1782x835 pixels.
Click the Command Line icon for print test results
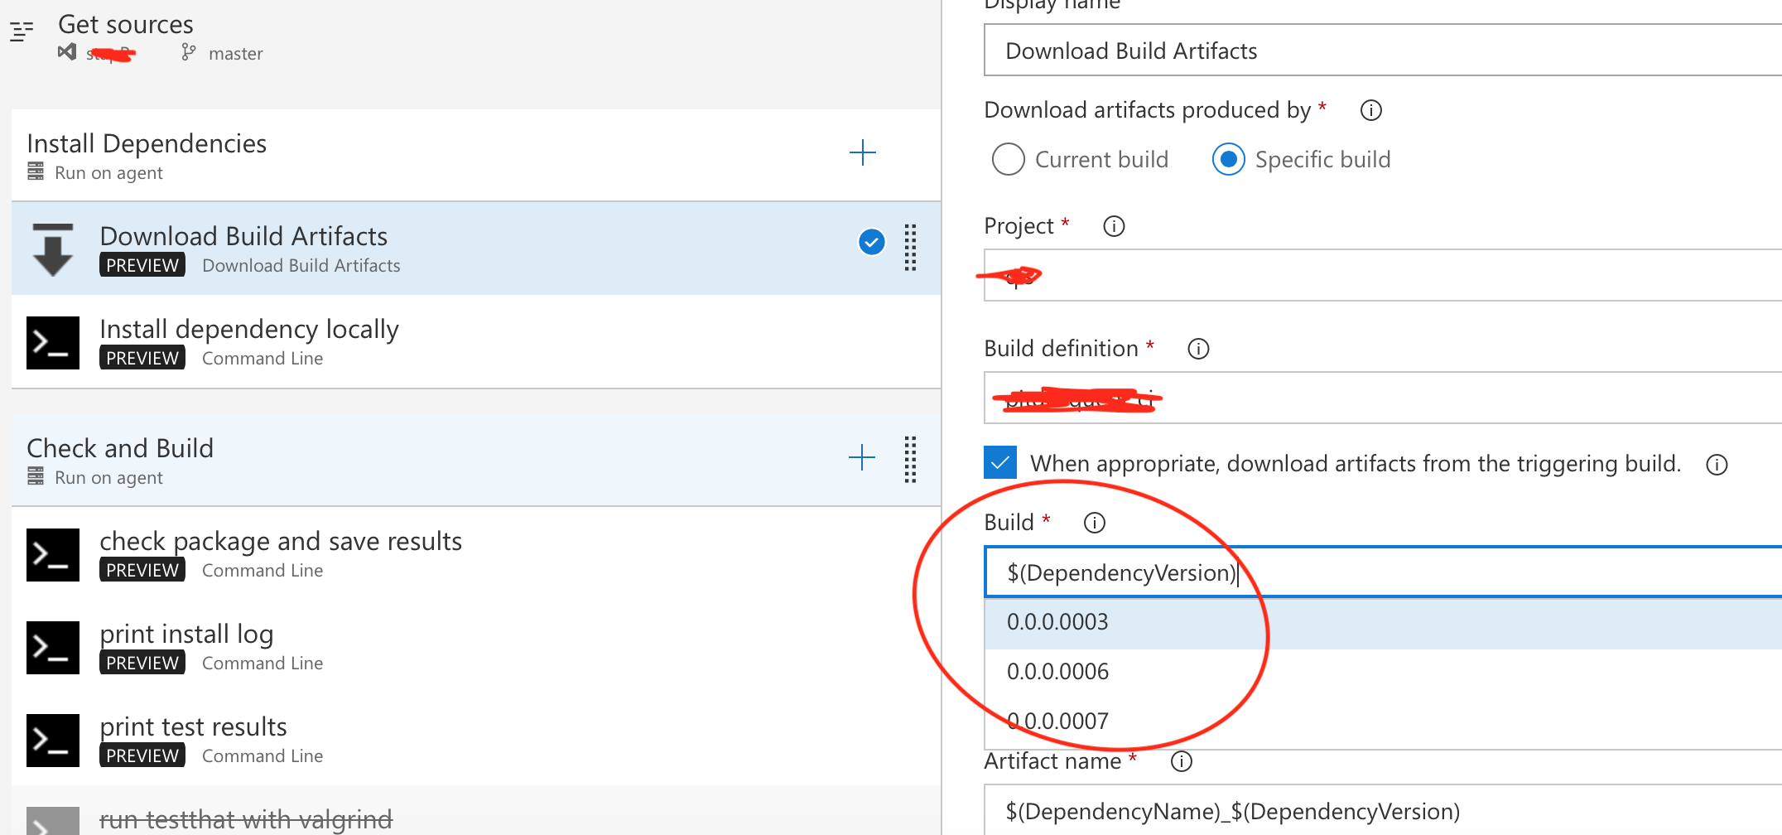(x=52, y=740)
